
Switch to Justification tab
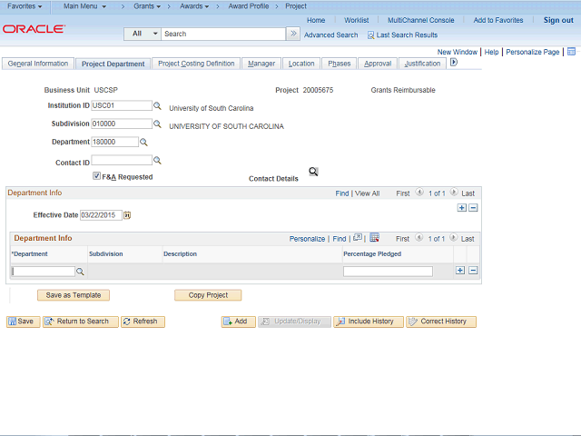422,64
